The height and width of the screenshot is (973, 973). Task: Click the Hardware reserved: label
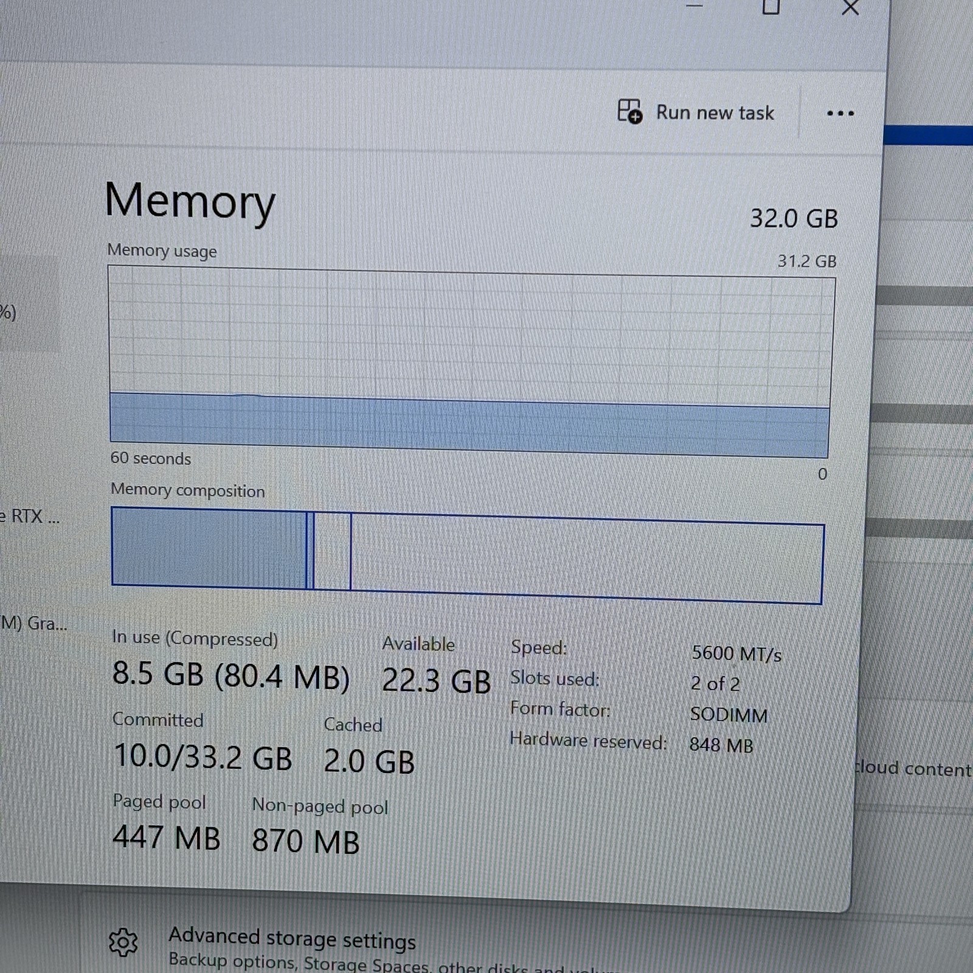pos(588,740)
